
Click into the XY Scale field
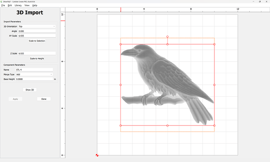(37, 36)
